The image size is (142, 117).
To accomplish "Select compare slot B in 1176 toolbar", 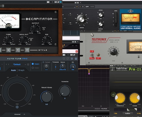I will (x=83, y=7).
